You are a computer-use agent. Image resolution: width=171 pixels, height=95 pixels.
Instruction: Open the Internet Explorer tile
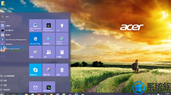point(62,39)
